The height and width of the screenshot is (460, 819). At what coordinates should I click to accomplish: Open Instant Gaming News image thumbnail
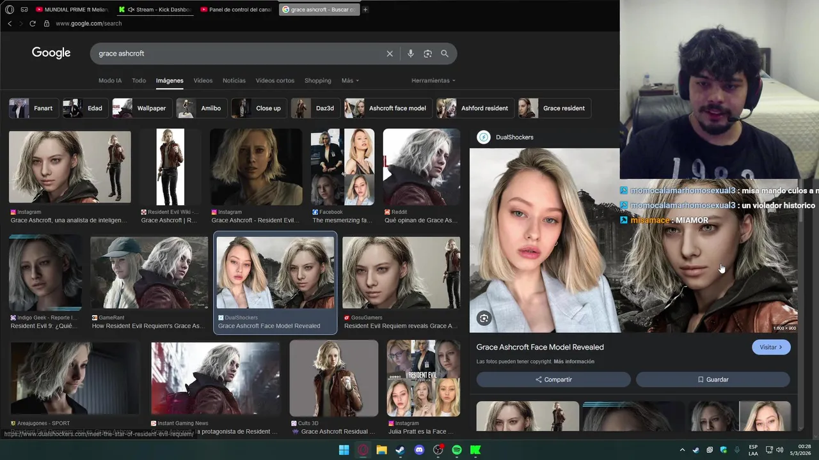[216, 378]
